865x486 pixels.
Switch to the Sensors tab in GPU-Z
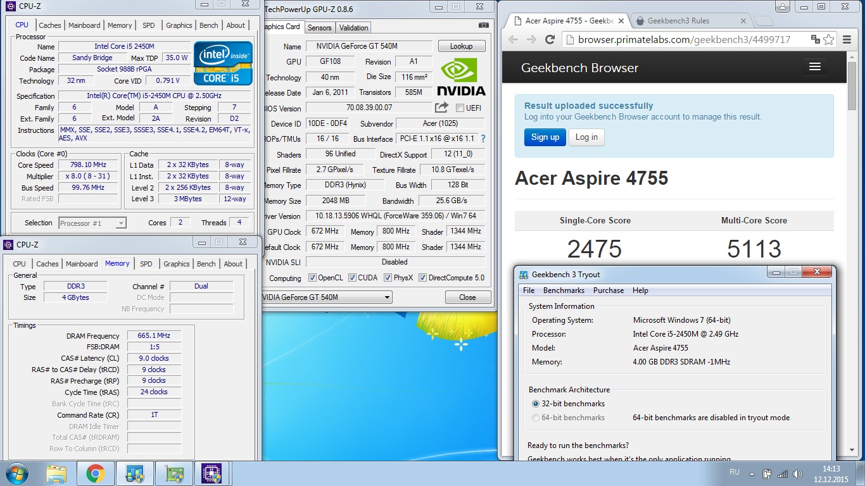[320, 28]
